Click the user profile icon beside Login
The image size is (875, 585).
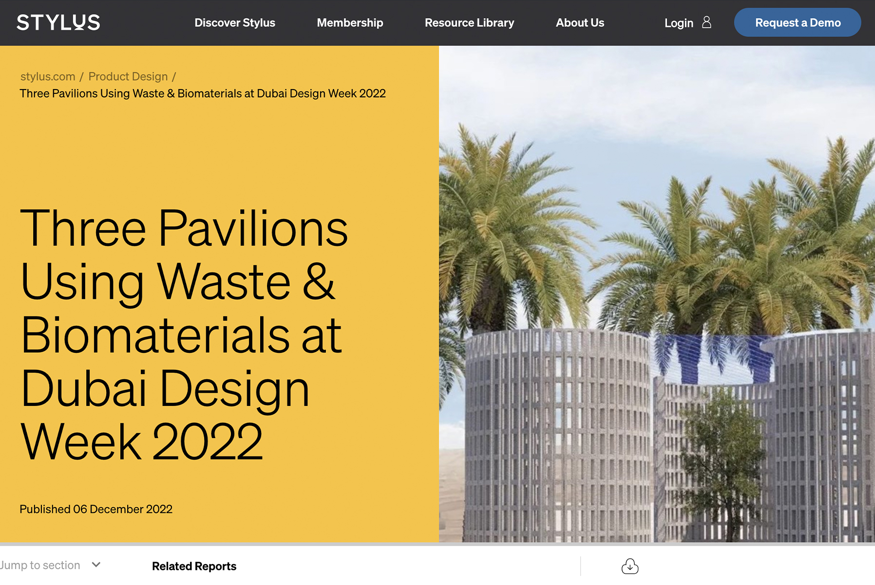(706, 22)
